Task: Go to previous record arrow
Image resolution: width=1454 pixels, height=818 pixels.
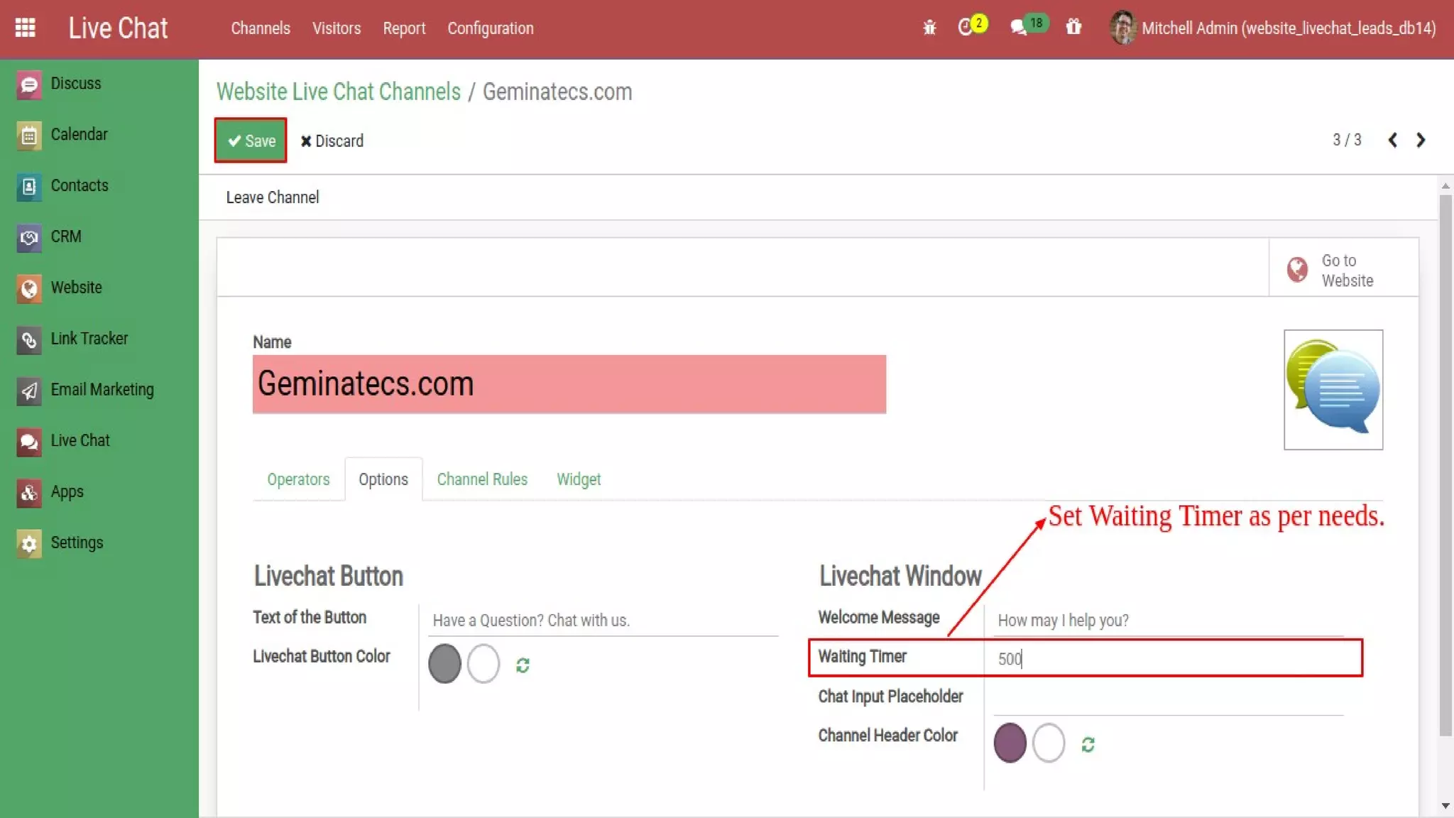Action: click(x=1392, y=140)
